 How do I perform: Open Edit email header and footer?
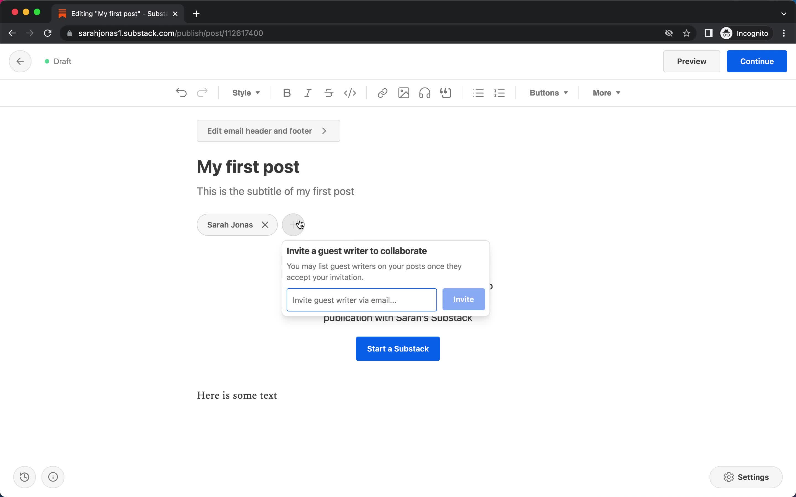pos(268,131)
